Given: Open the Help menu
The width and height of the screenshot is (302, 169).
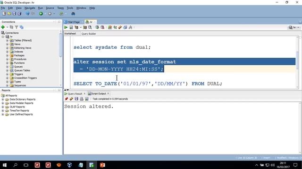Looking at the screenshot, I should (92, 8).
